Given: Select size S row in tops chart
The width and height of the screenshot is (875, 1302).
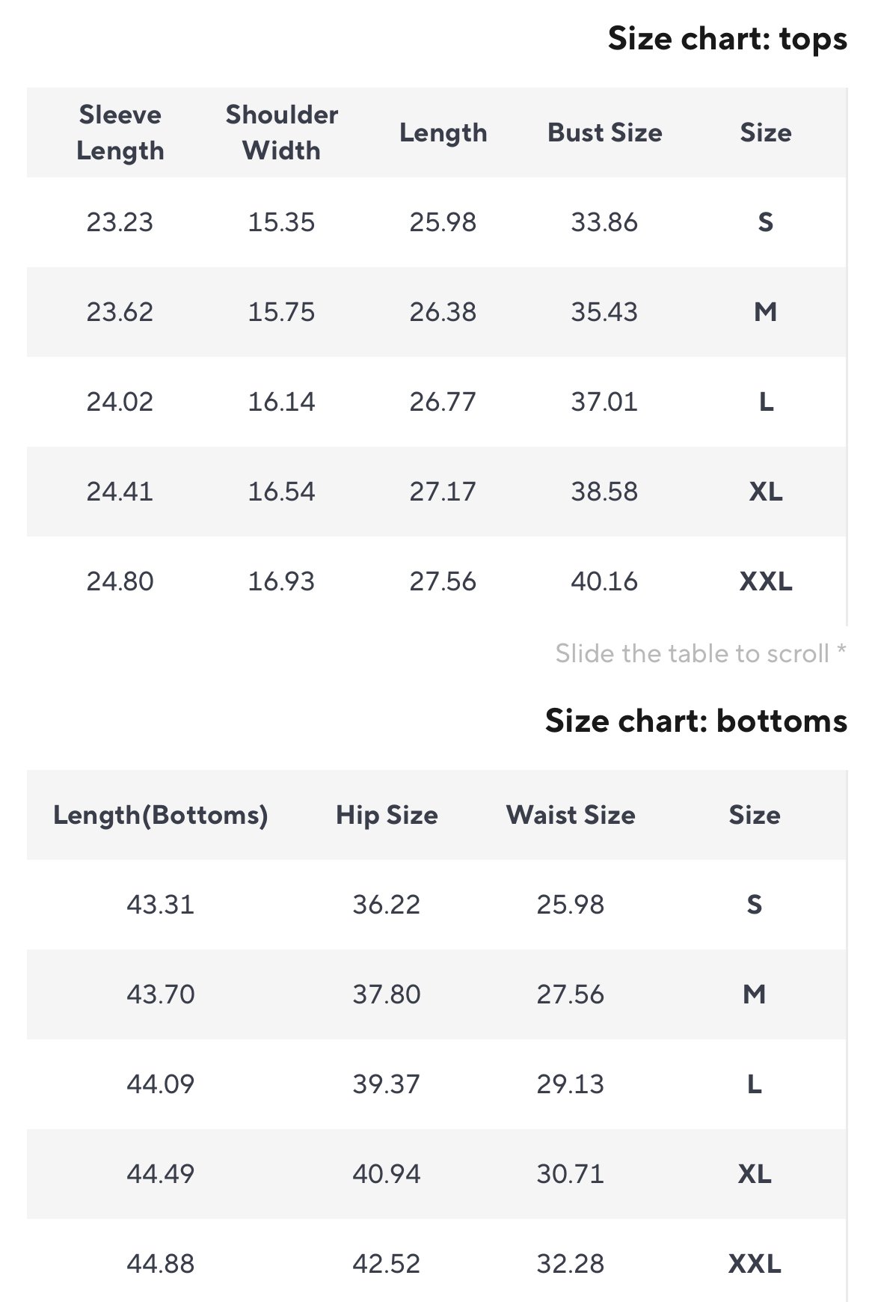Looking at the screenshot, I should 437,222.
